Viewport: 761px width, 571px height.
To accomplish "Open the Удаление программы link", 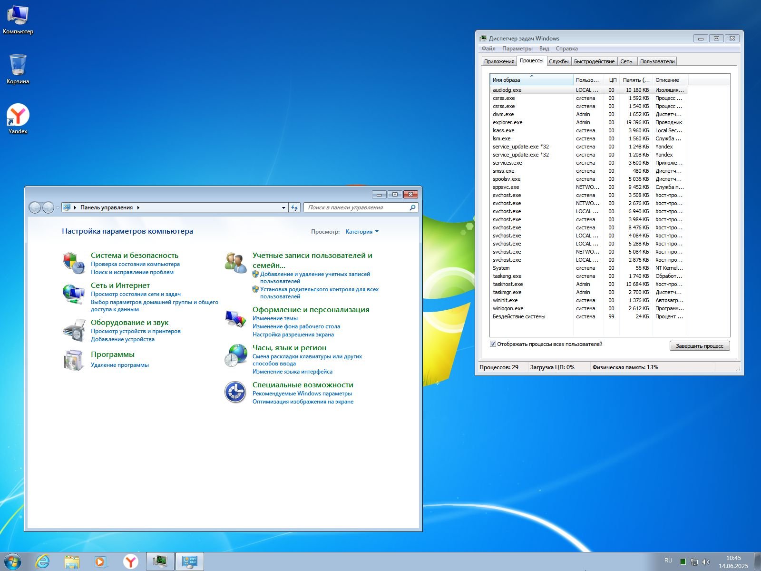I will (120, 365).
